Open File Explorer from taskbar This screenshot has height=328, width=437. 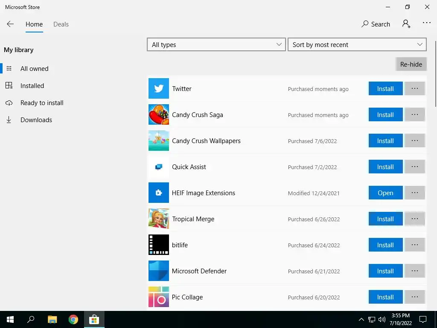point(52,319)
